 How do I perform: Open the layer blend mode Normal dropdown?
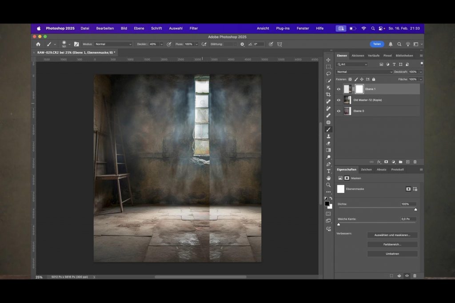[x=364, y=72]
